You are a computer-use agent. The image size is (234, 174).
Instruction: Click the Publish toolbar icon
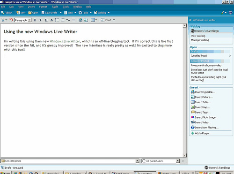click(x=7, y=13)
